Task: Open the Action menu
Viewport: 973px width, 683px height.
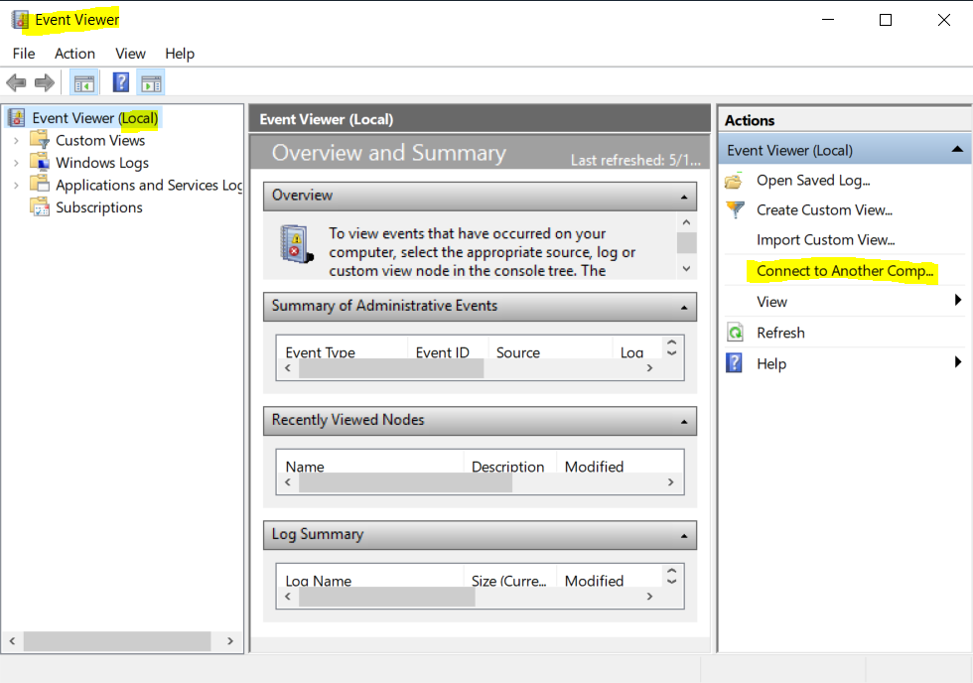Action: click(x=74, y=54)
